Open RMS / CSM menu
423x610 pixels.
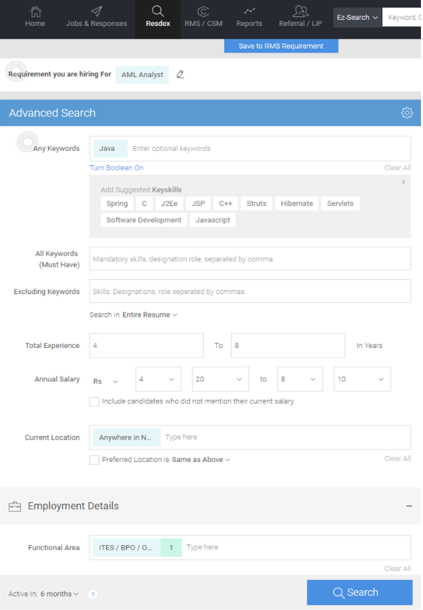[203, 23]
